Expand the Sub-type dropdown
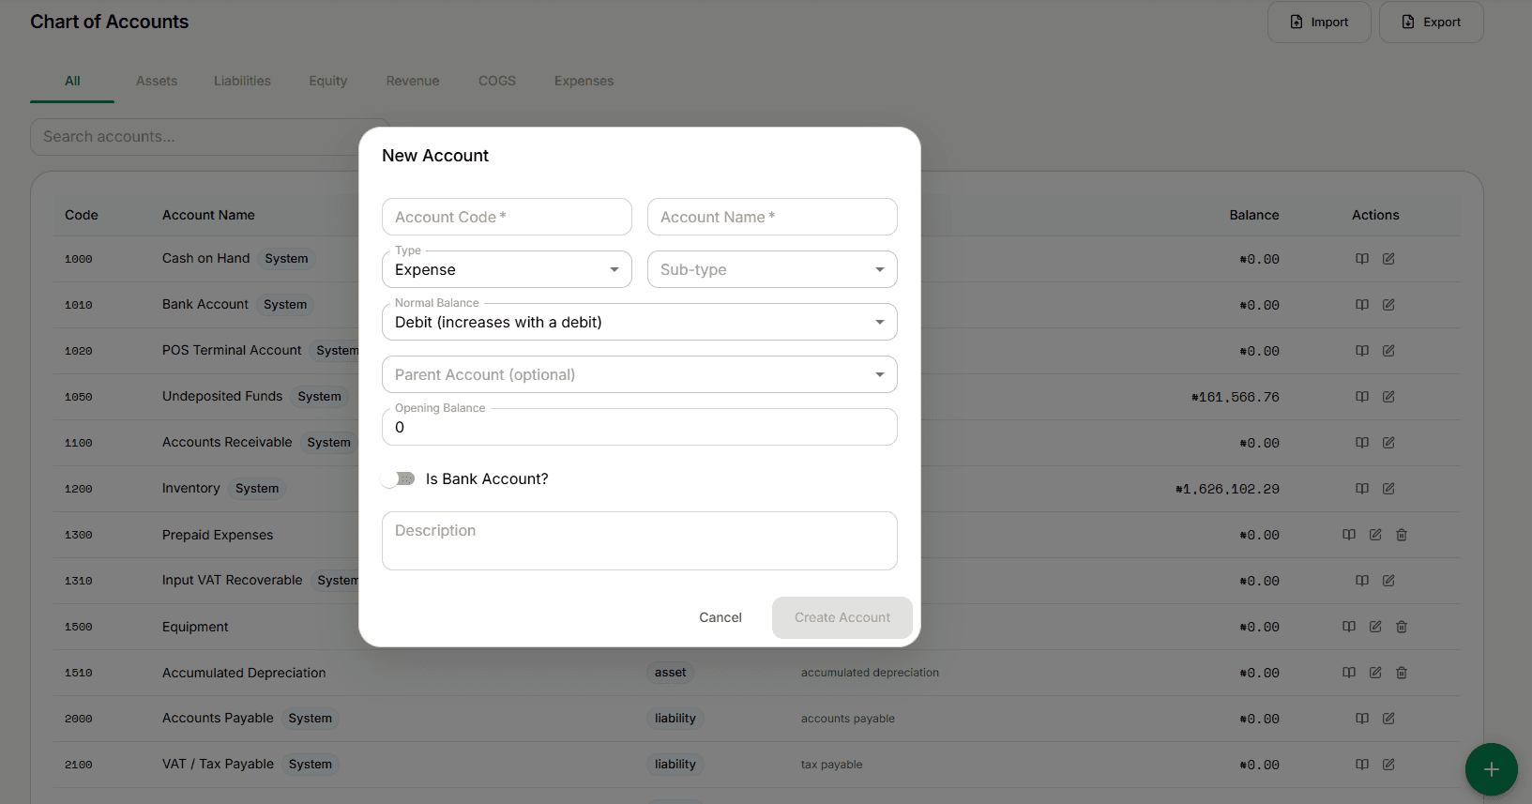This screenshot has width=1532, height=804. coord(772,269)
